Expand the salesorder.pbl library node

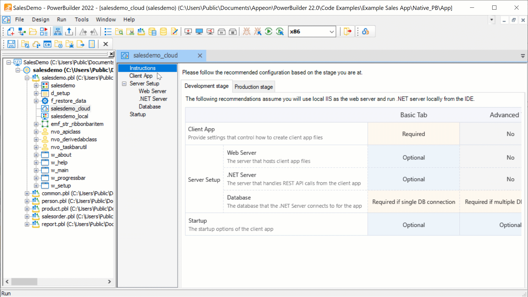pyautogui.click(x=27, y=216)
